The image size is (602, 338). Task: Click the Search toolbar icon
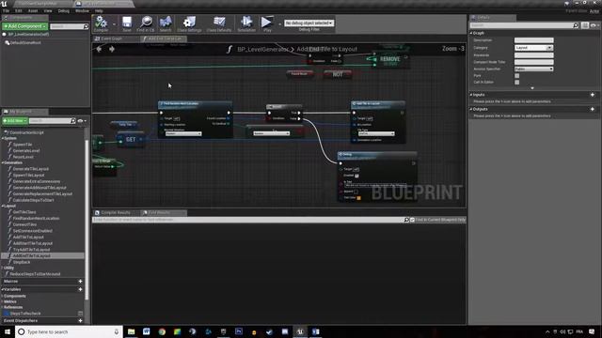(166, 23)
